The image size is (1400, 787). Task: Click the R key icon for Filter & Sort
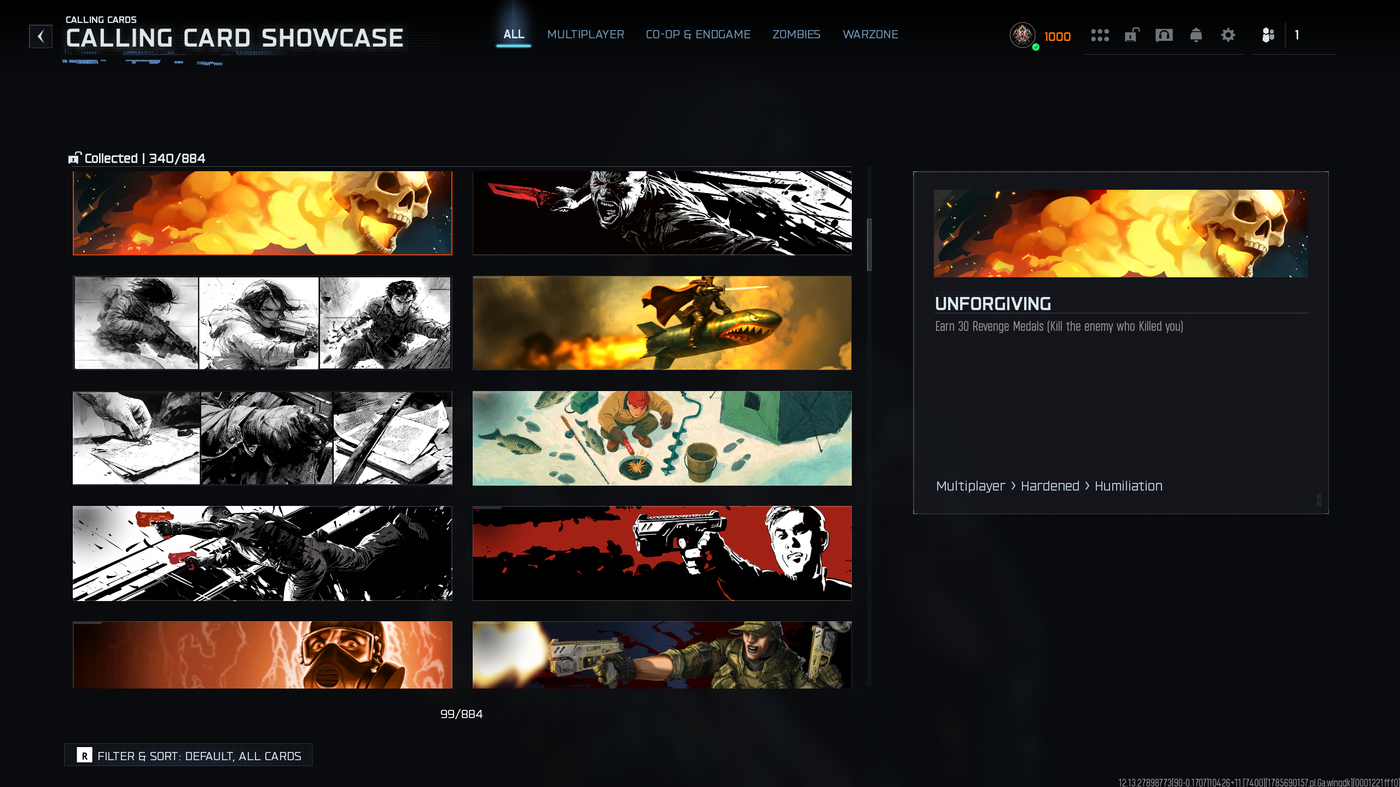(84, 755)
